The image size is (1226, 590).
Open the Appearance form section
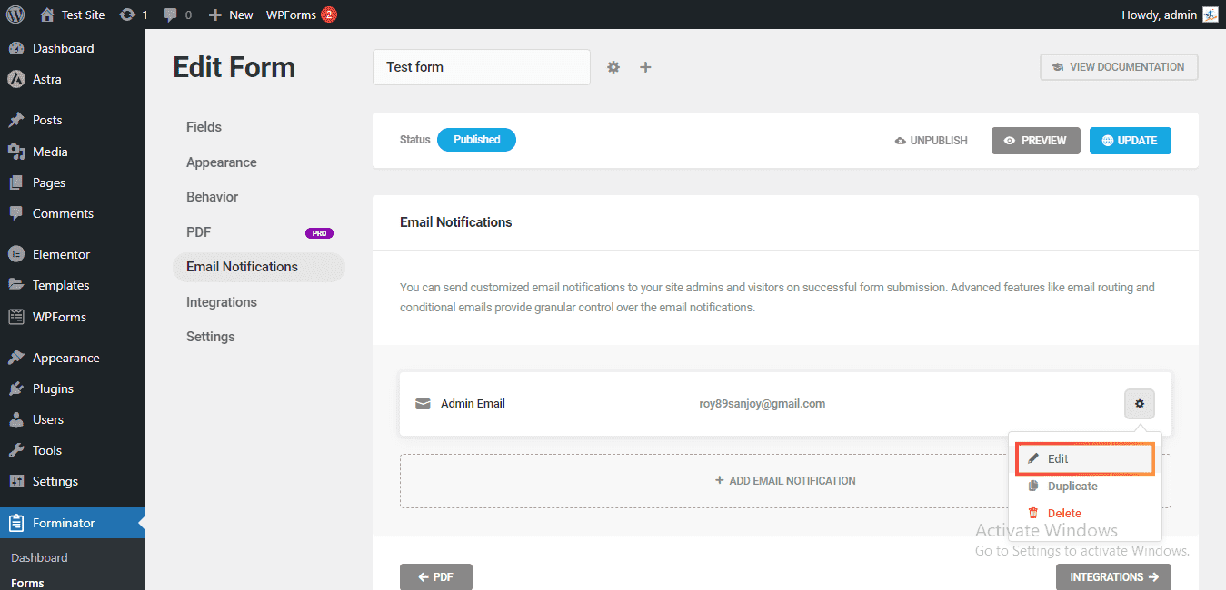222,162
